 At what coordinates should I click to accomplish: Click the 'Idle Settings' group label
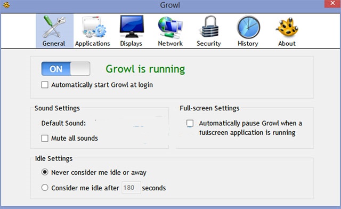tap(54, 158)
